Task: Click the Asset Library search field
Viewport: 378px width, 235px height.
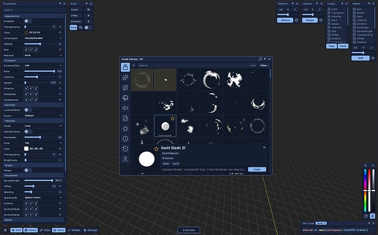Action: coord(197,65)
